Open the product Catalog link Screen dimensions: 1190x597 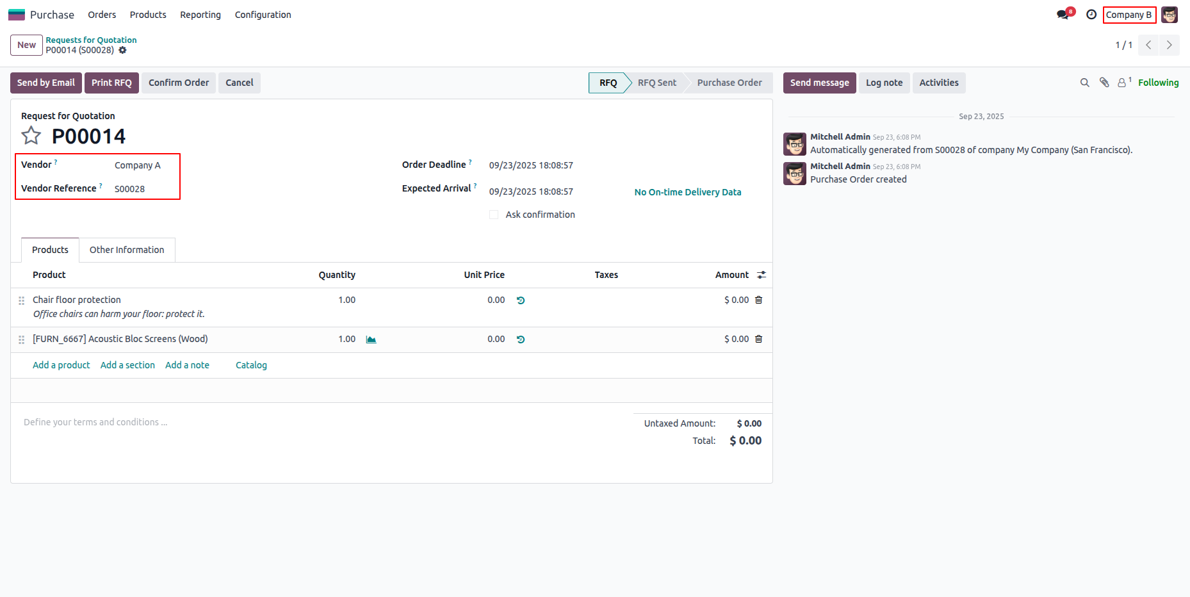coord(250,365)
